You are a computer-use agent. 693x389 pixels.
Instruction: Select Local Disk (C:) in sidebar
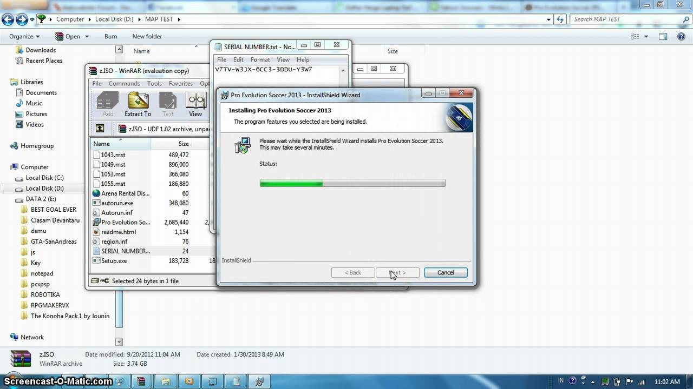[x=44, y=178]
